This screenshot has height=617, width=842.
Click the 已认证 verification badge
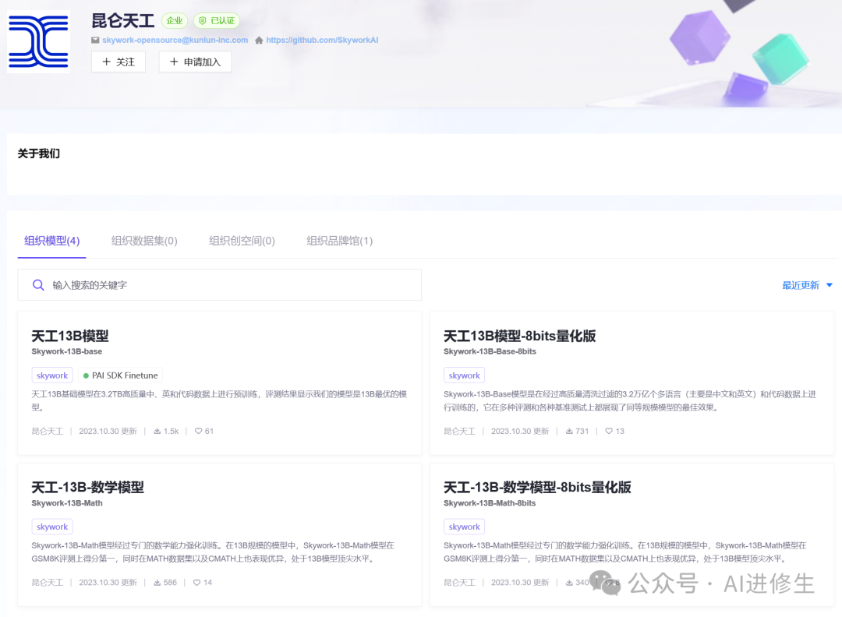(216, 20)
